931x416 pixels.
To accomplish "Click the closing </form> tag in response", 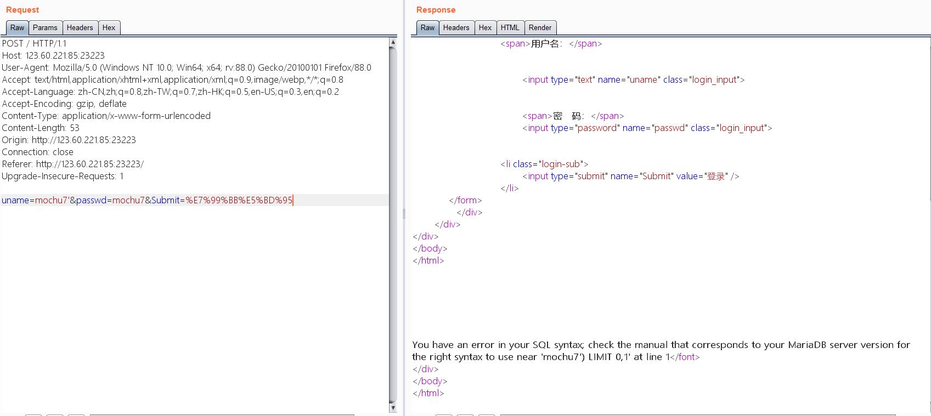I will coord(465,200).
